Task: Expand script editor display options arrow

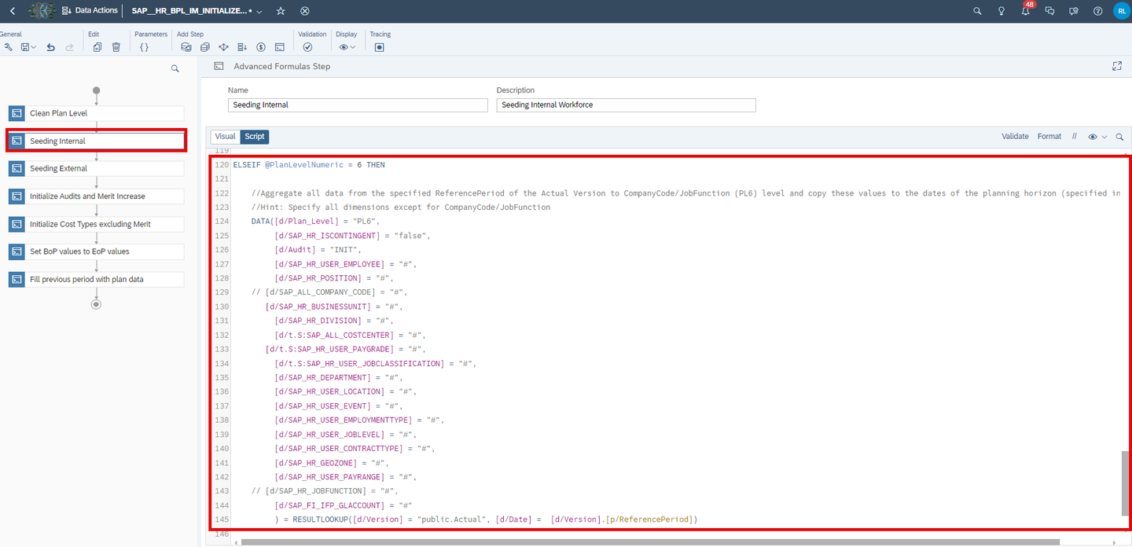Action: [x=1104, y=137]
